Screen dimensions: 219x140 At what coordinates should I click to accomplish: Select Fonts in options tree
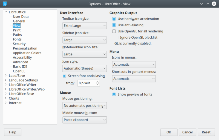pyautogui.click(x=17, y=39)
